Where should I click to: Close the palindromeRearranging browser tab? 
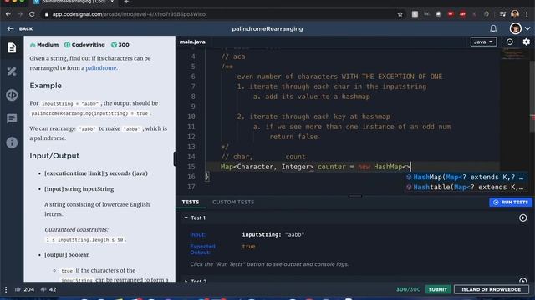[112, 2]
